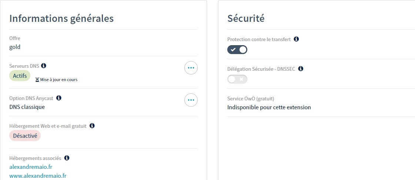The width and height of the screenshot is (415, 180).
Task: Enable the DNSSEC delegation toggle
Action: [237, 79]
